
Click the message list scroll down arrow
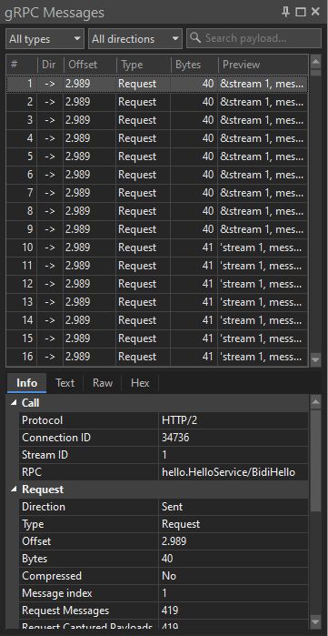click(x=315, y=359)
